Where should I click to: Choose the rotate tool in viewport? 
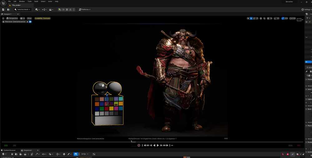click(x=254, y=18)
